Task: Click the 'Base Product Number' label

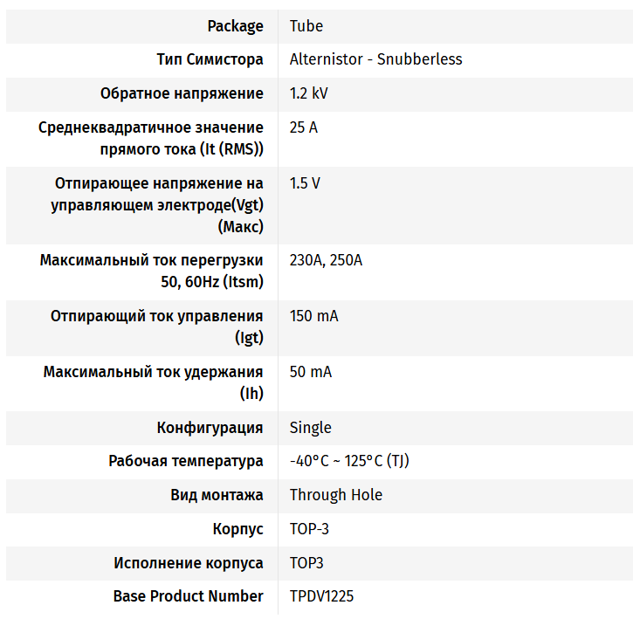Action: pos(188,596)
